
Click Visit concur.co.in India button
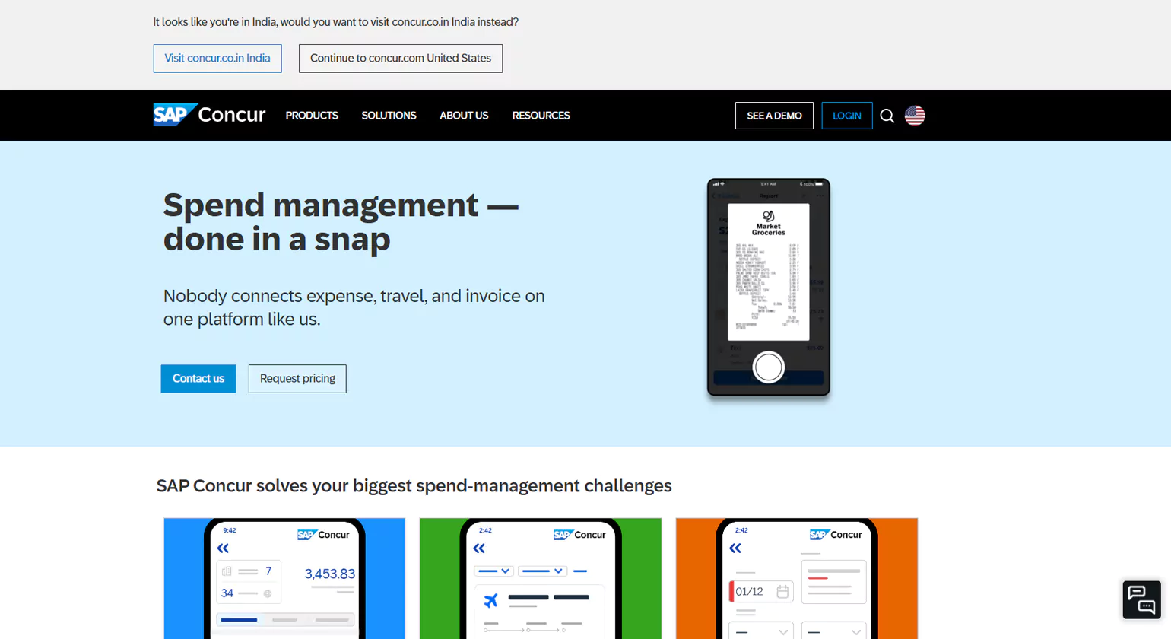(x=217, y=59)
